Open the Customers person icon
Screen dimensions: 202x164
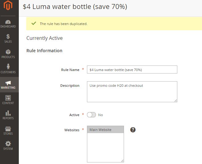coord(8,67)
